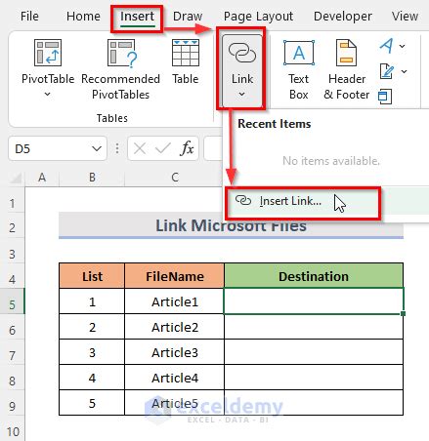Open the File tab
Viewport: 429px width, 441px height.
29,16
